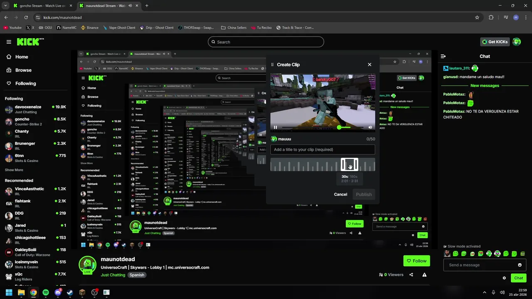Click the greyed Publish button
Screen dimensions: 532x299
click(364, 194)
